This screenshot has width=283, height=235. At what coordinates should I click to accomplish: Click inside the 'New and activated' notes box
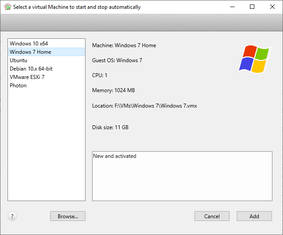coord(182,176)
